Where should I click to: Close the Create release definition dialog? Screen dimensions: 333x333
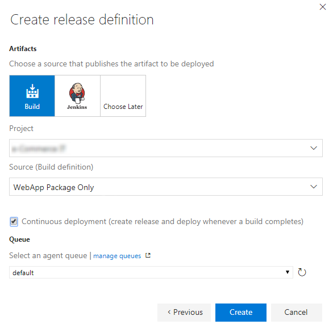(x=323, y=7)
